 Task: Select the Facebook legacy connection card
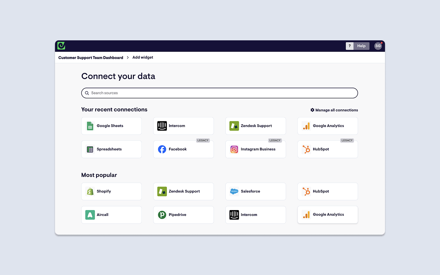click(x=183, y=149)
